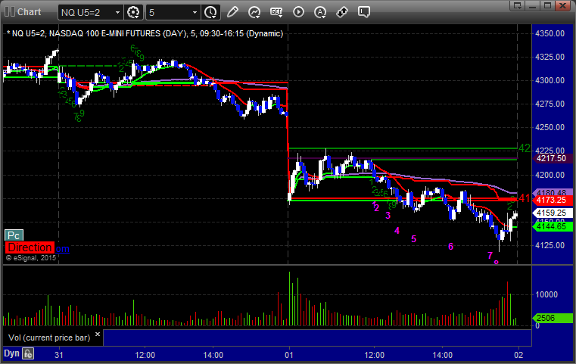Open the blue link beside Direction
This screenshot has width=576, height=364.
click(x=62, y=249)
